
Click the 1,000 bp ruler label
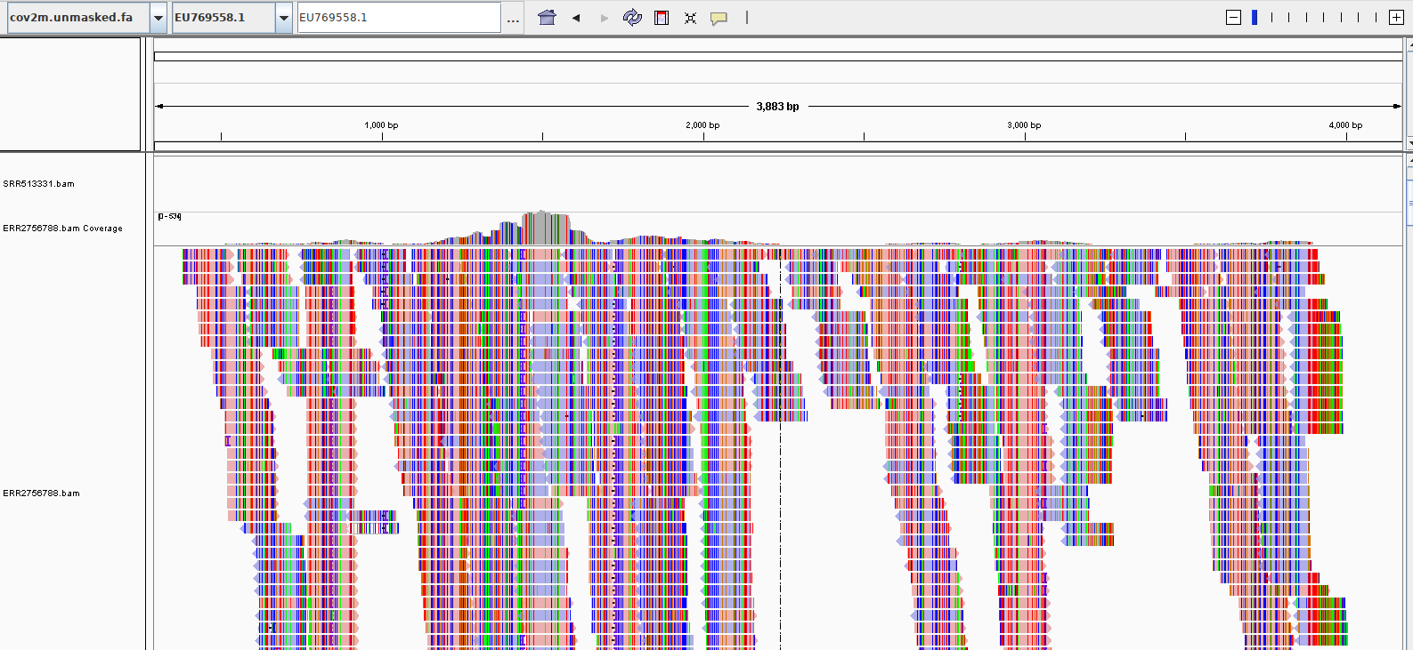point(381,125)
